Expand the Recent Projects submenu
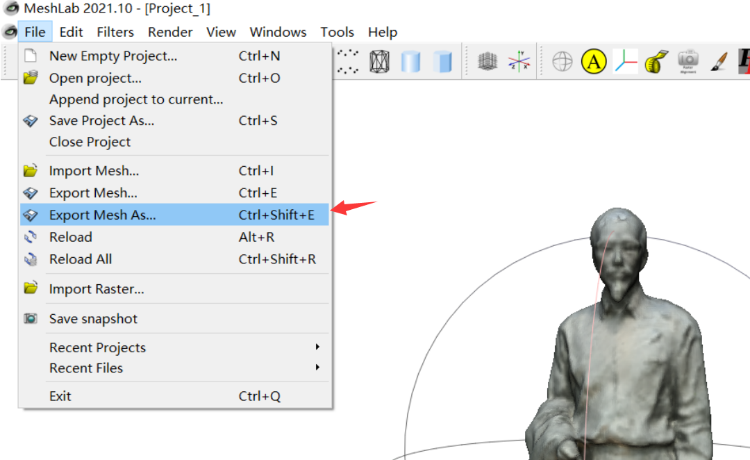 click(x=174, y=347)
